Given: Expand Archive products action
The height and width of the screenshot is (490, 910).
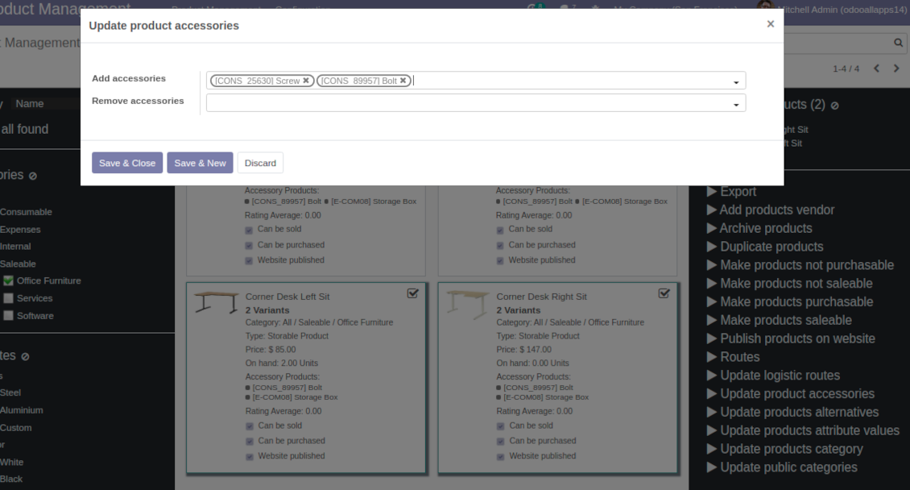Looking at the screenshot, I should tap(759, 228).
